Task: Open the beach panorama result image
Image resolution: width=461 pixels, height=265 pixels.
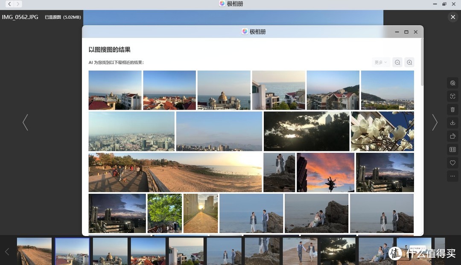Action: [175, 172]
